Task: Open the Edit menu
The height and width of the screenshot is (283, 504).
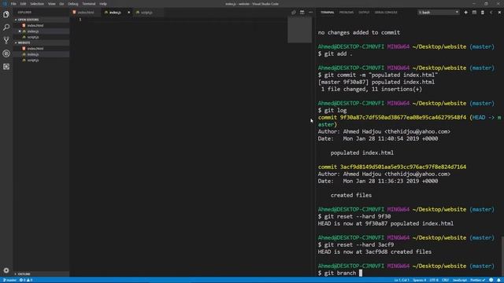Action: tap(23, 4)
